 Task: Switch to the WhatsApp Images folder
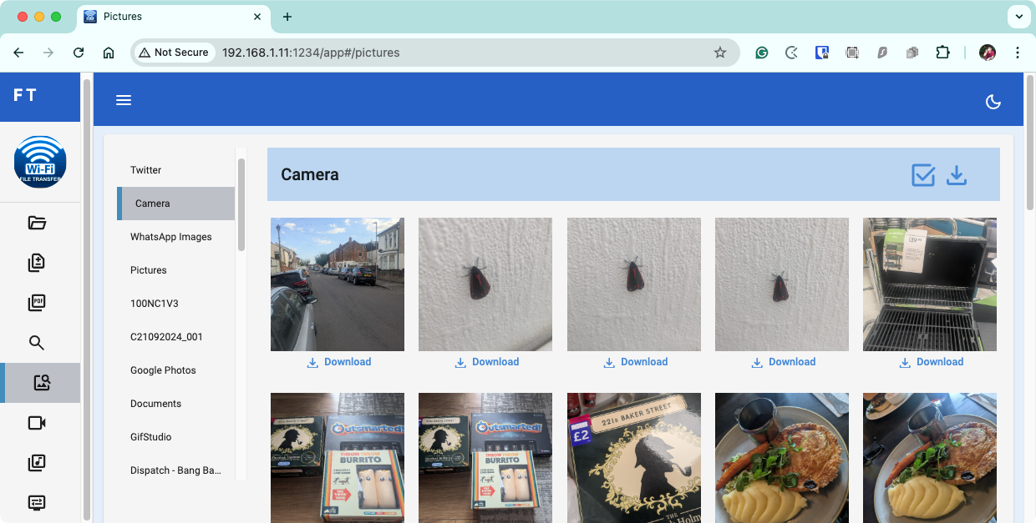pyautogui.click(x=171, y=236)
